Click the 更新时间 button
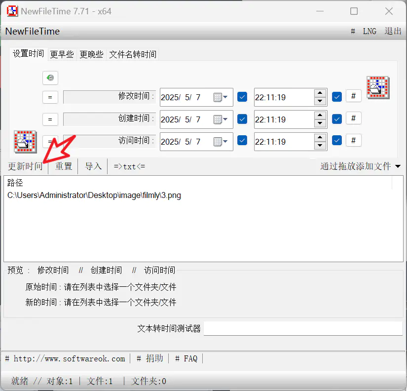The image size is (407, 391). tap(25, 166)
